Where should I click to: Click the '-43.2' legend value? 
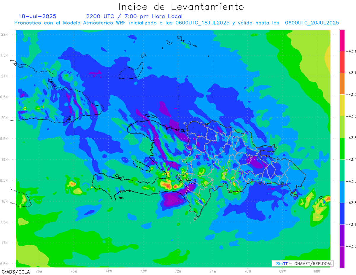point(352,95)
